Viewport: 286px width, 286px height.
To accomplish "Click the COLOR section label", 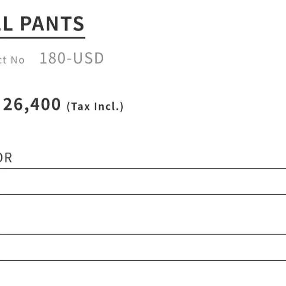I will [x=6, y=158].
